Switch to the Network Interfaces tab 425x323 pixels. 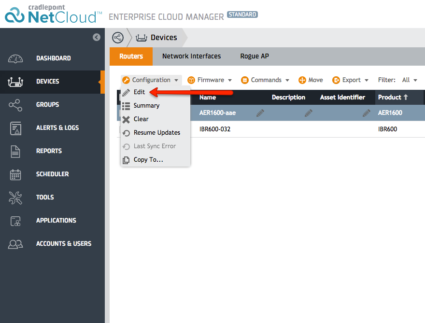[192, 56]
